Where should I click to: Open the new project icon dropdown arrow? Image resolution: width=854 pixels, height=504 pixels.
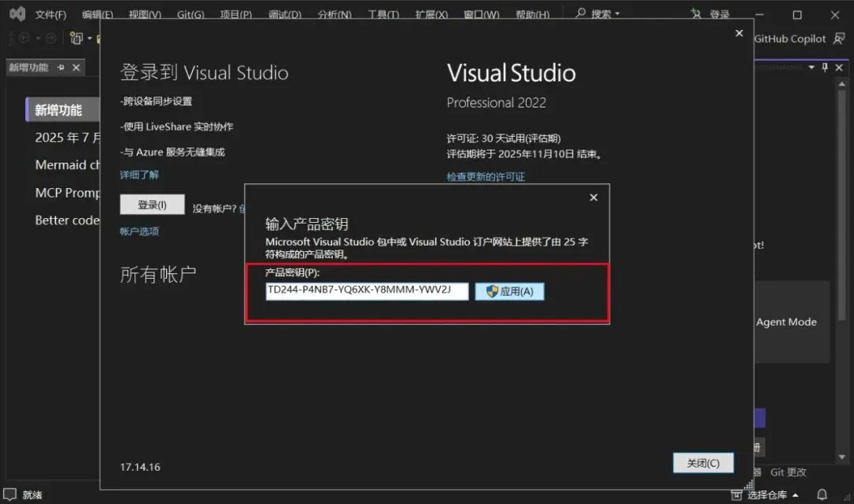click(90, 39)
